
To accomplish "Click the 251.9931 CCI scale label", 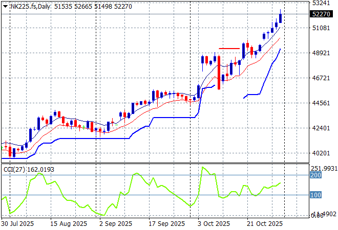I will (x=323, y=168).
